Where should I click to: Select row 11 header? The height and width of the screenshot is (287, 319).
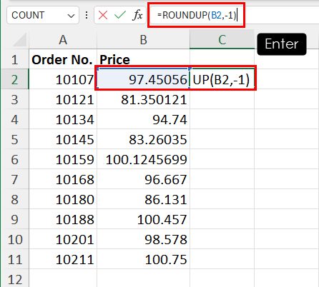click(x=14, y=259)
